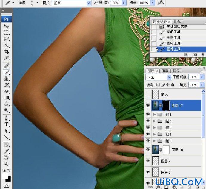Create new snapshot in History panel
This screenshot has width=206, height=189.
[195, 54]
